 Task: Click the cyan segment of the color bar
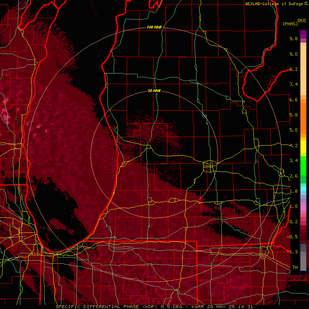click(x=303, y=189)
